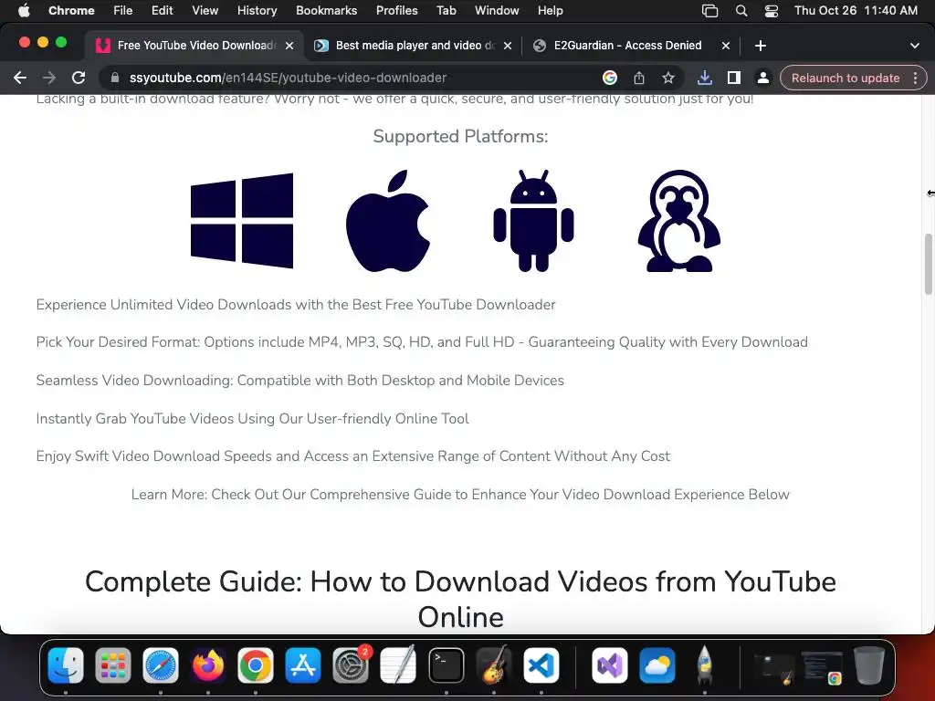Open Launchpad from the dock
Image resolution: width=935 pixels, height=701 pixels.
pos(112,665)
